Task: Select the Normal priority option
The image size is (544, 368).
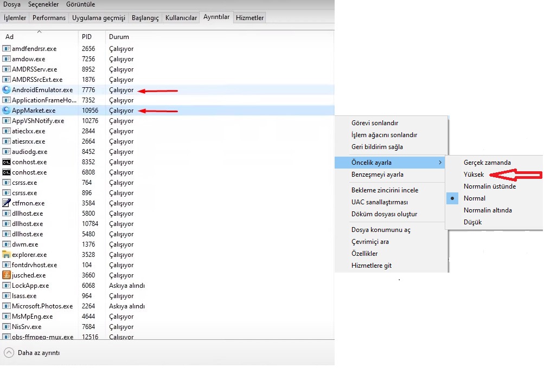Action: (474, 198)
